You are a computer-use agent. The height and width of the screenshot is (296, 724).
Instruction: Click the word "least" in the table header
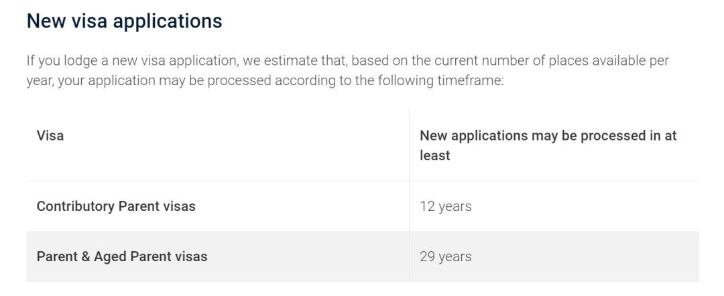434,155
